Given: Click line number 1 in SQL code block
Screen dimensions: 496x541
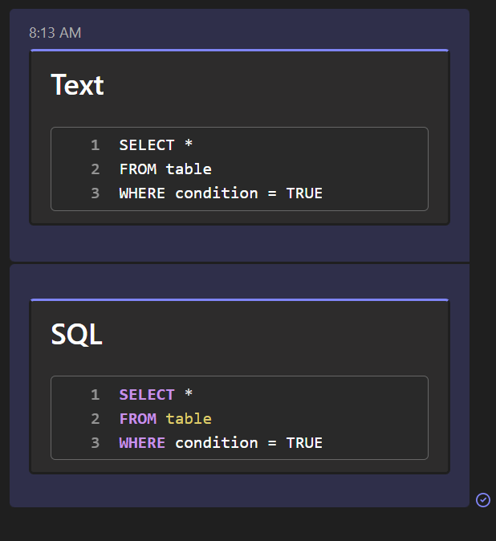Looking at the screenshot, I should pos(95,395).
